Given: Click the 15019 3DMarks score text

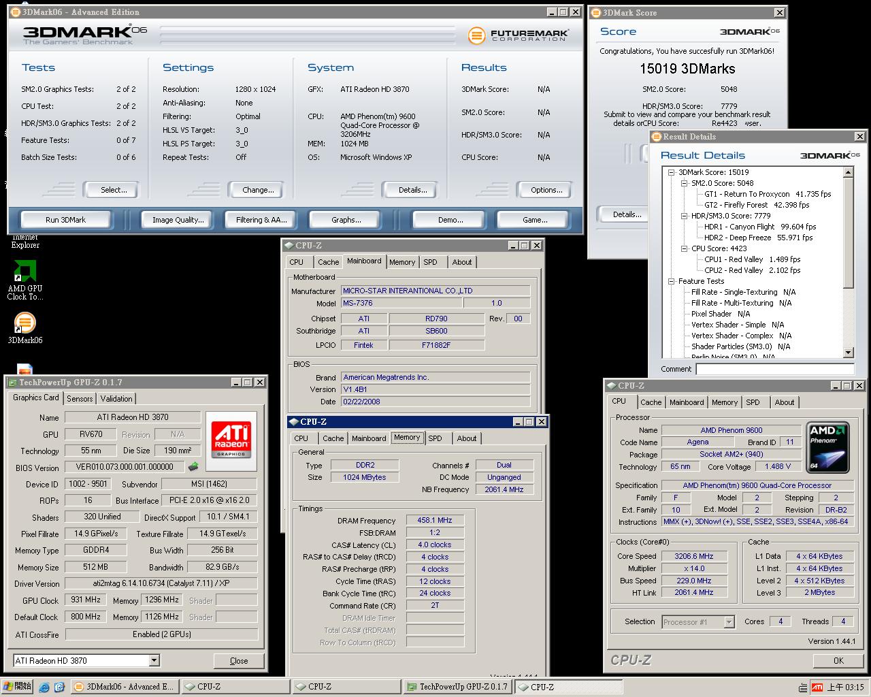Looking at the screenshot, I should 687,69.
